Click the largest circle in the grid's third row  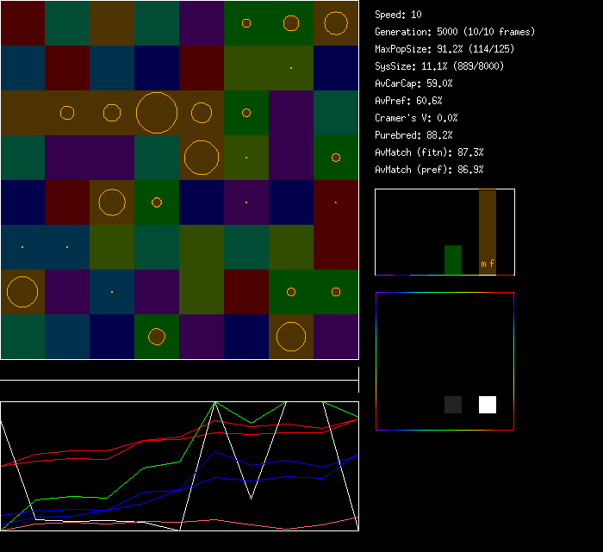(157, 113)
